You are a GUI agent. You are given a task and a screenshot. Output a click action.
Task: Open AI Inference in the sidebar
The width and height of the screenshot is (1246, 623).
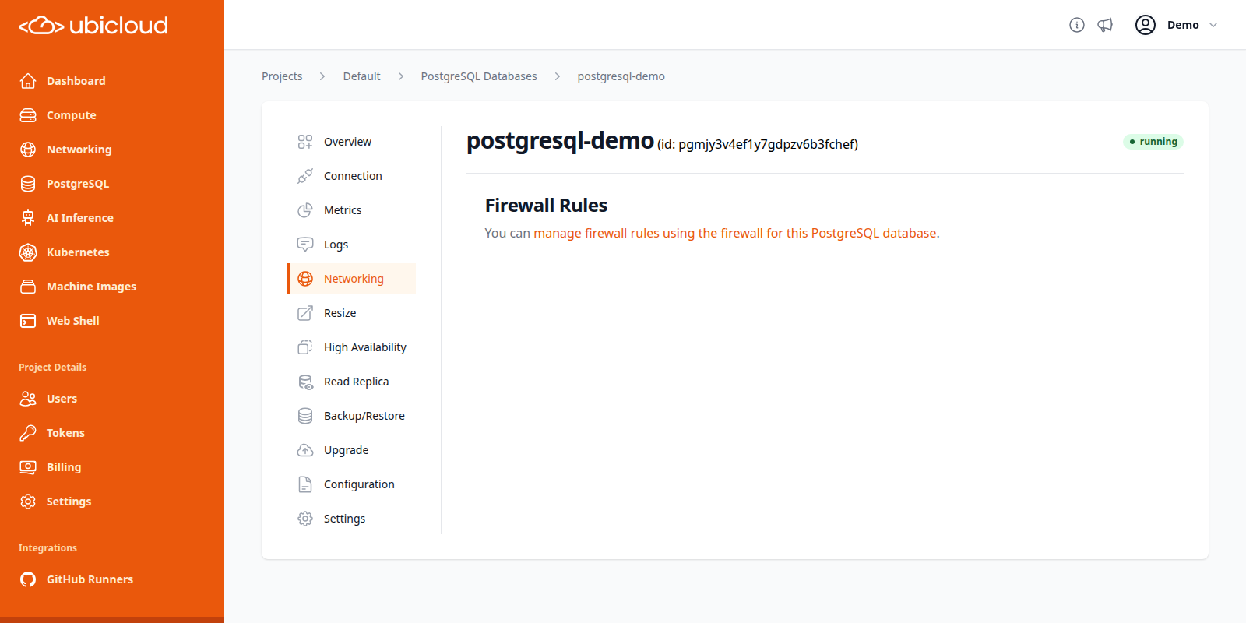tap(112, 218)
